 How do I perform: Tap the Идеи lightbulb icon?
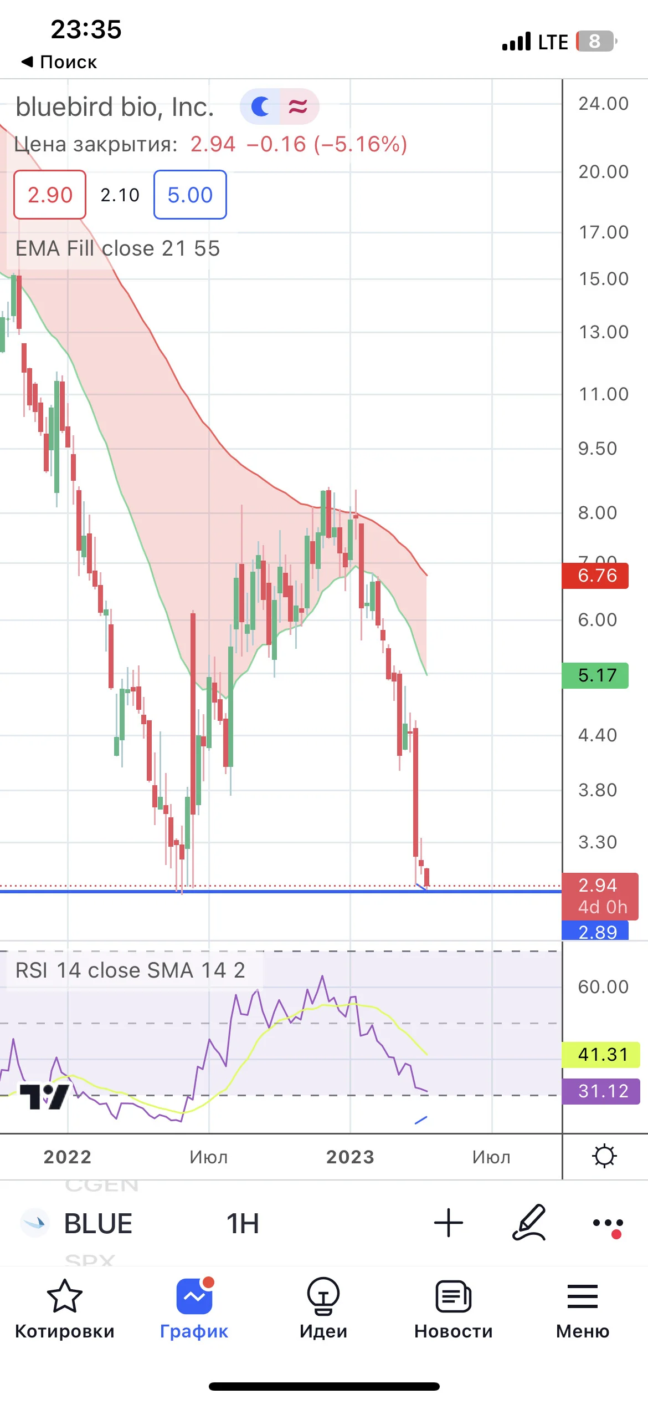click(x=323, y=1296)
